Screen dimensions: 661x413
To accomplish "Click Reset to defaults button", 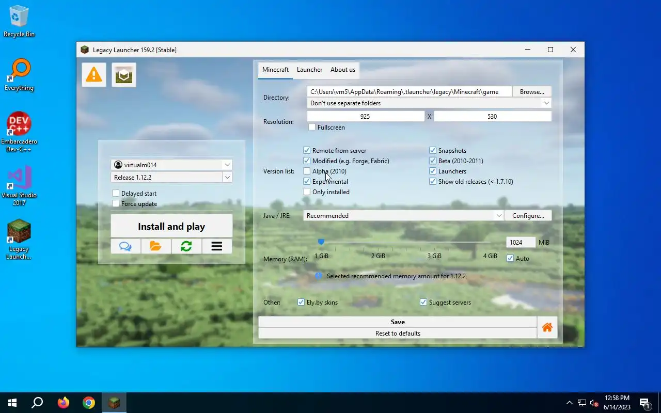I will [398, 333].
